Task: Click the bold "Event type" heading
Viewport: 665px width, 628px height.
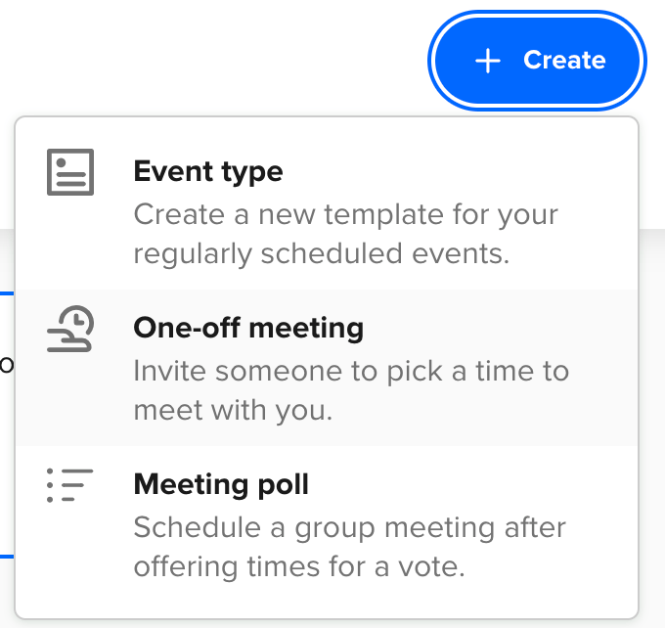Action: (208, 172)
